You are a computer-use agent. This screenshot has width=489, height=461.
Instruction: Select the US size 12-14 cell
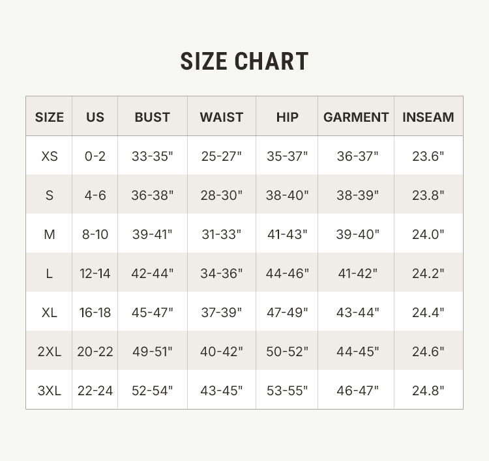[x=95, y=273]
